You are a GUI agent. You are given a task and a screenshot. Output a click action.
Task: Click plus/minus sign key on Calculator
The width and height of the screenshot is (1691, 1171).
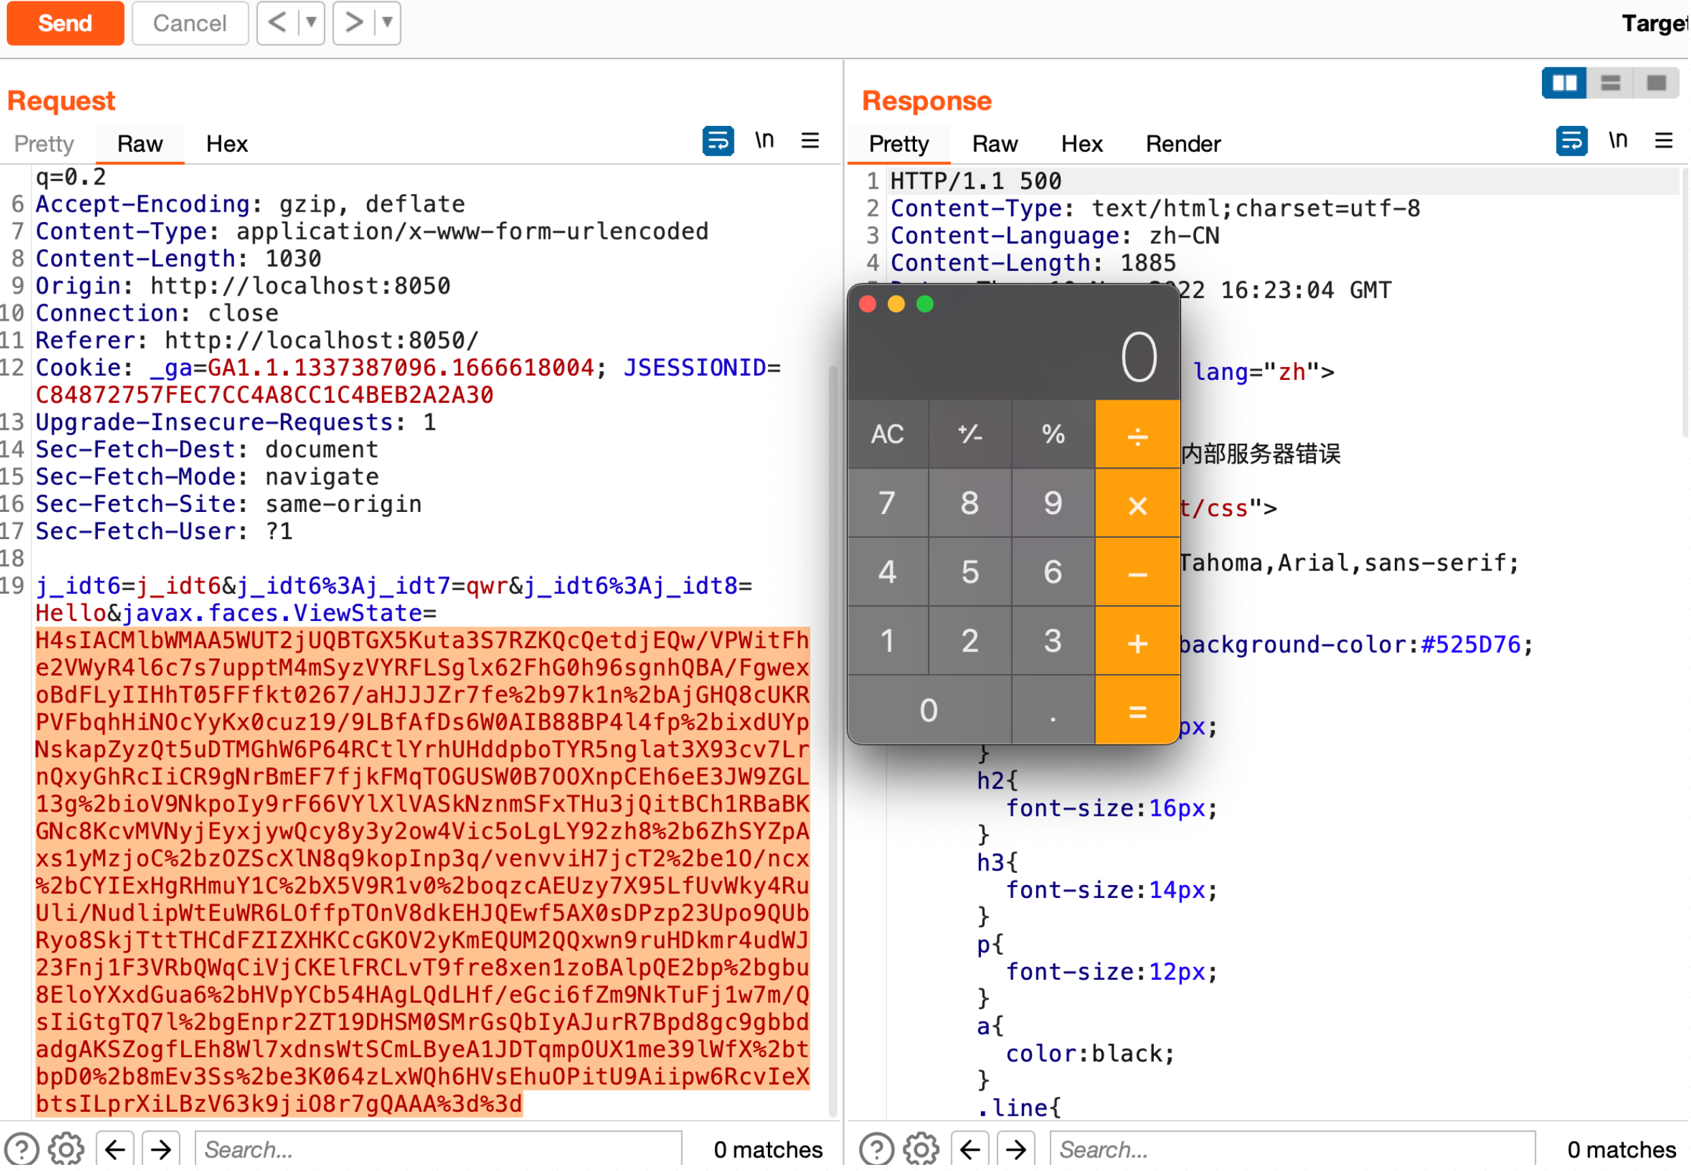pos(971,435)
